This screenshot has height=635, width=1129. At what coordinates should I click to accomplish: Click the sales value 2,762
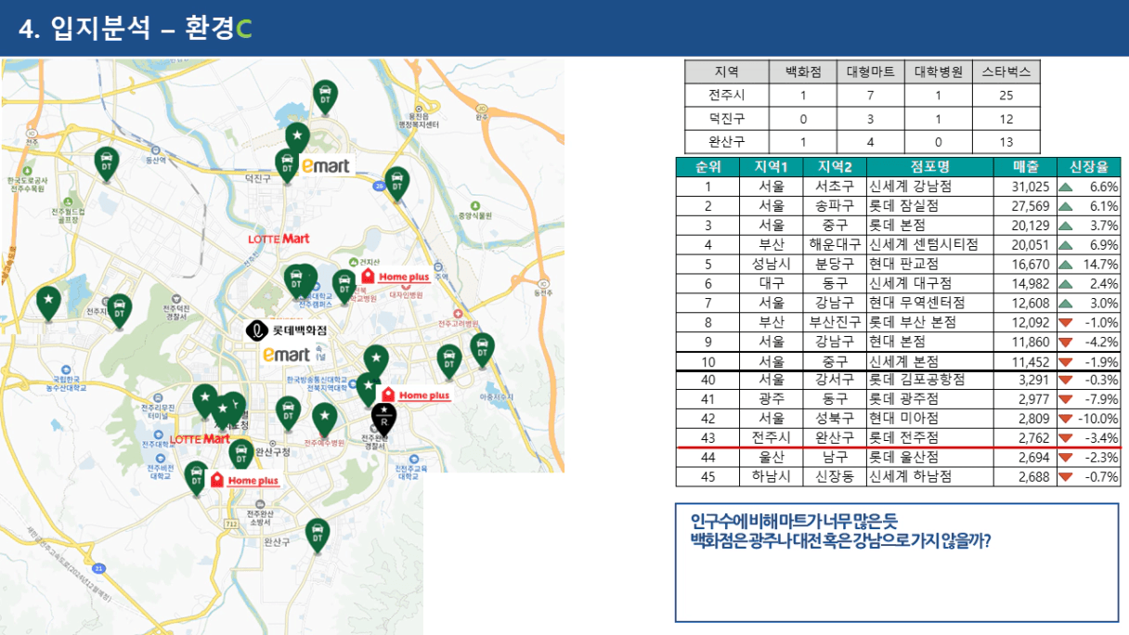pos(1025,437)
